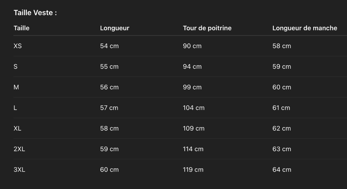Click the "Taille Veste :" heading
This screenshot has width=347, height=189.
35,13
